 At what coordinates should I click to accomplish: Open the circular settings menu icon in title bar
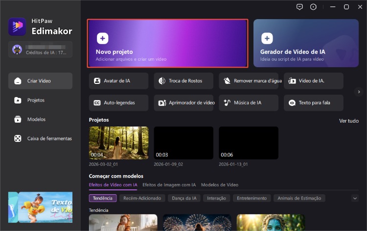(x=313, y=7)
